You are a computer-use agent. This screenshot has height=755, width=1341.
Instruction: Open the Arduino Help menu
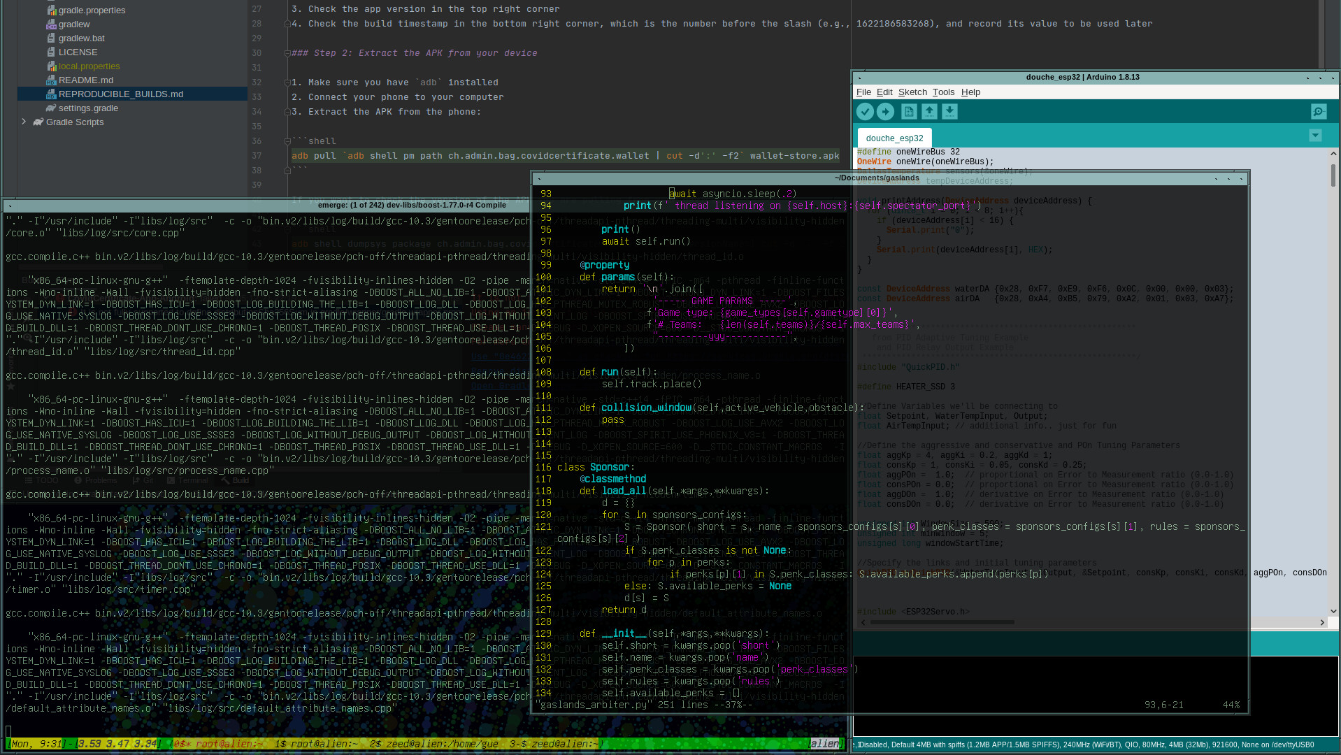[x=970, y=92]
